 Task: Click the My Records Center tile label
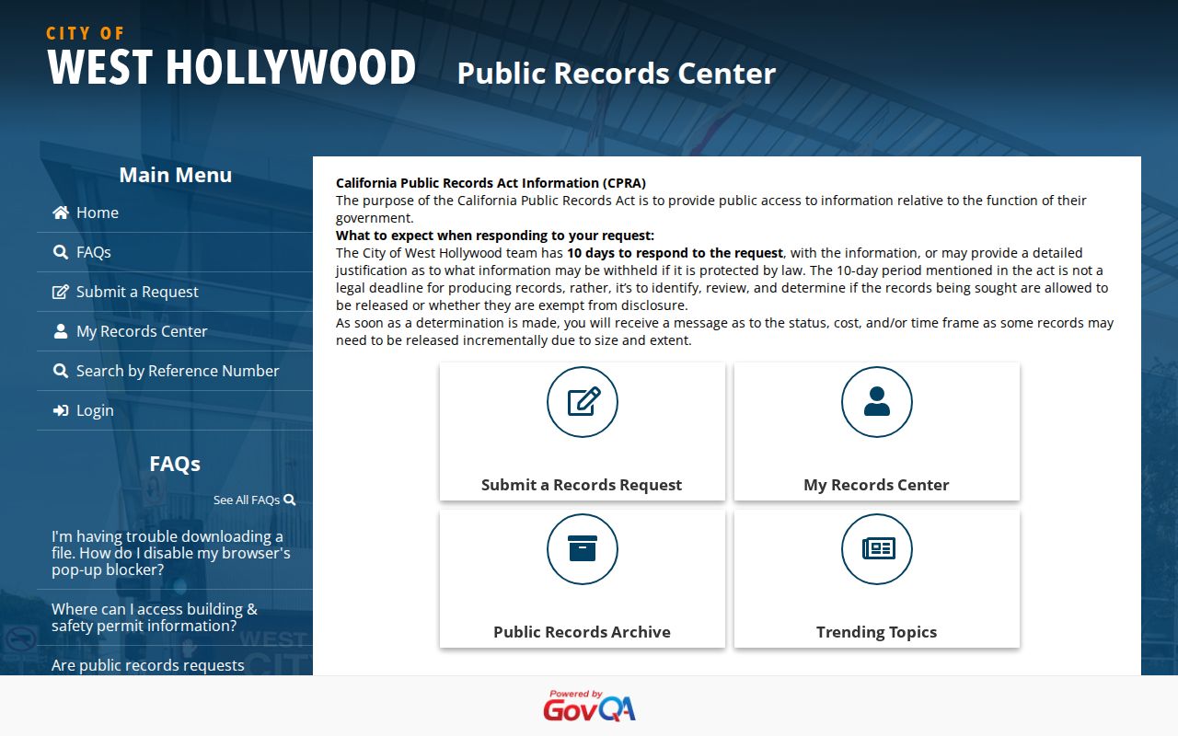(x=876, y=485)
